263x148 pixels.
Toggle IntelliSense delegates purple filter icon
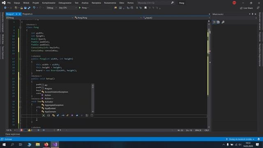coord(72,115)
